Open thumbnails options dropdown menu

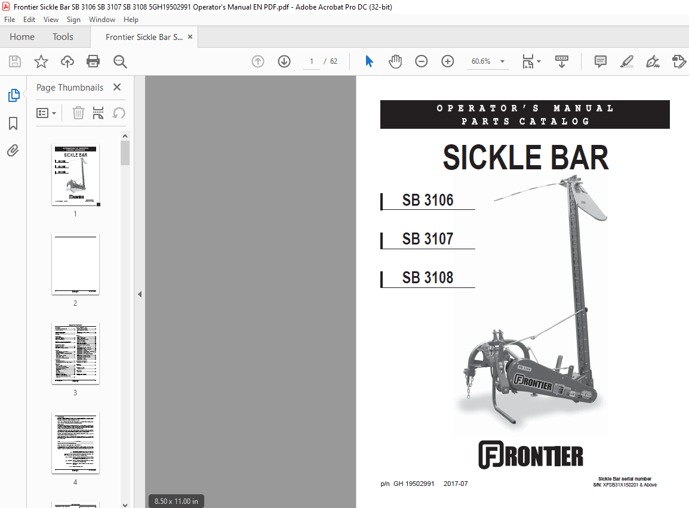[x=46, y=113]
